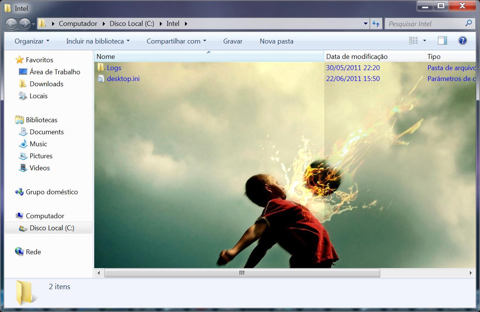Sort by Data de modificação column
The height and width of the screenshot is (312, 480).
point(374,57)
